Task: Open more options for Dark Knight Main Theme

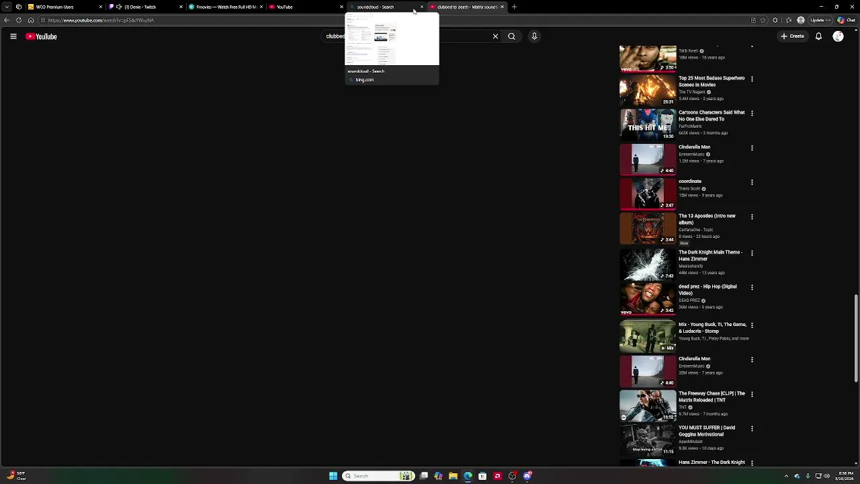Action: point(752,253)
